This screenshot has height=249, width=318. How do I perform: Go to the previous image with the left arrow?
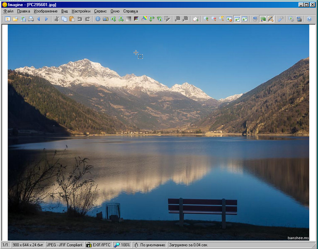(39, 19)
